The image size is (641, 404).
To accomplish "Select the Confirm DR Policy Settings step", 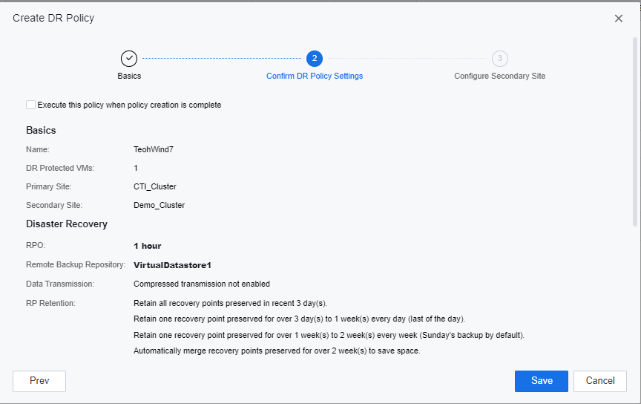I will coord(315,76).
